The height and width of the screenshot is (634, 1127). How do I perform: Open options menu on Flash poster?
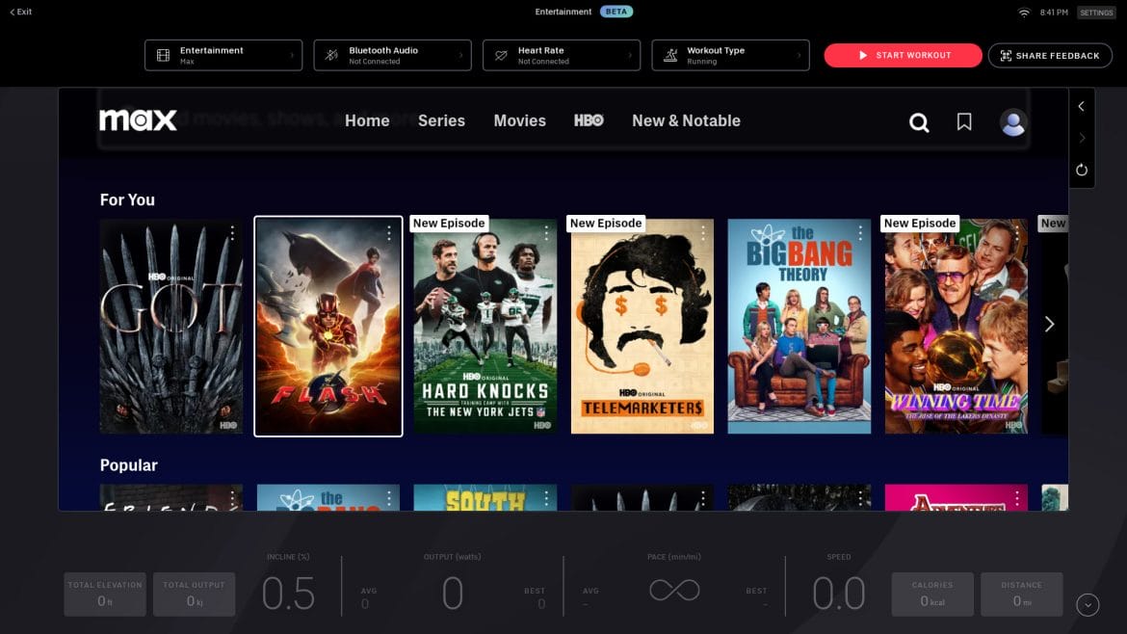389,233
